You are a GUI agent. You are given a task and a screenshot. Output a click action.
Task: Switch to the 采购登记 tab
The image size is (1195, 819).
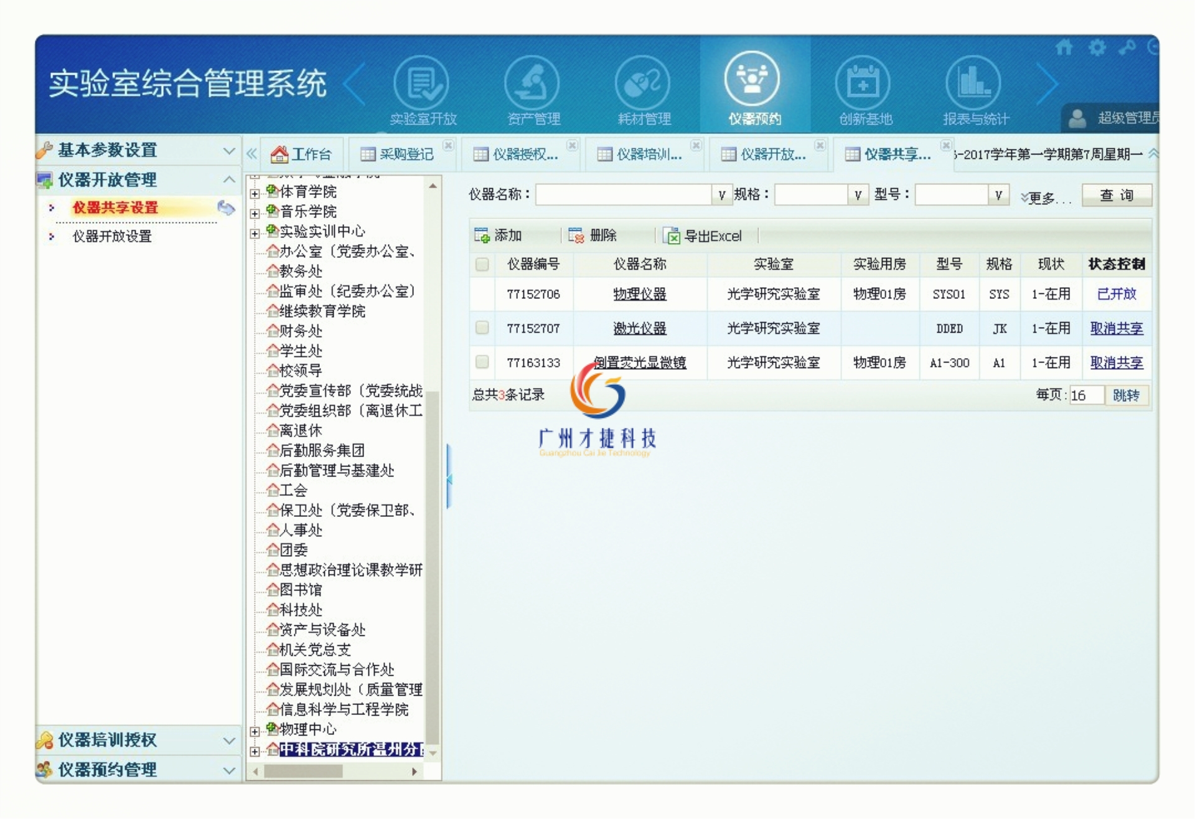pyautogui.click(x=398, y=154)
